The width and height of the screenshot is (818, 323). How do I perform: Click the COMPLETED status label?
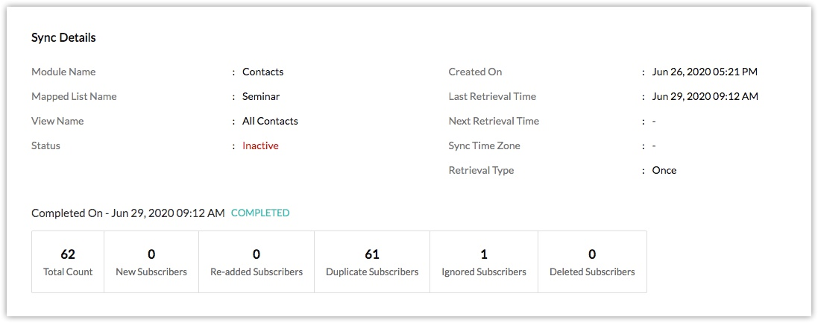pos(260,213)
